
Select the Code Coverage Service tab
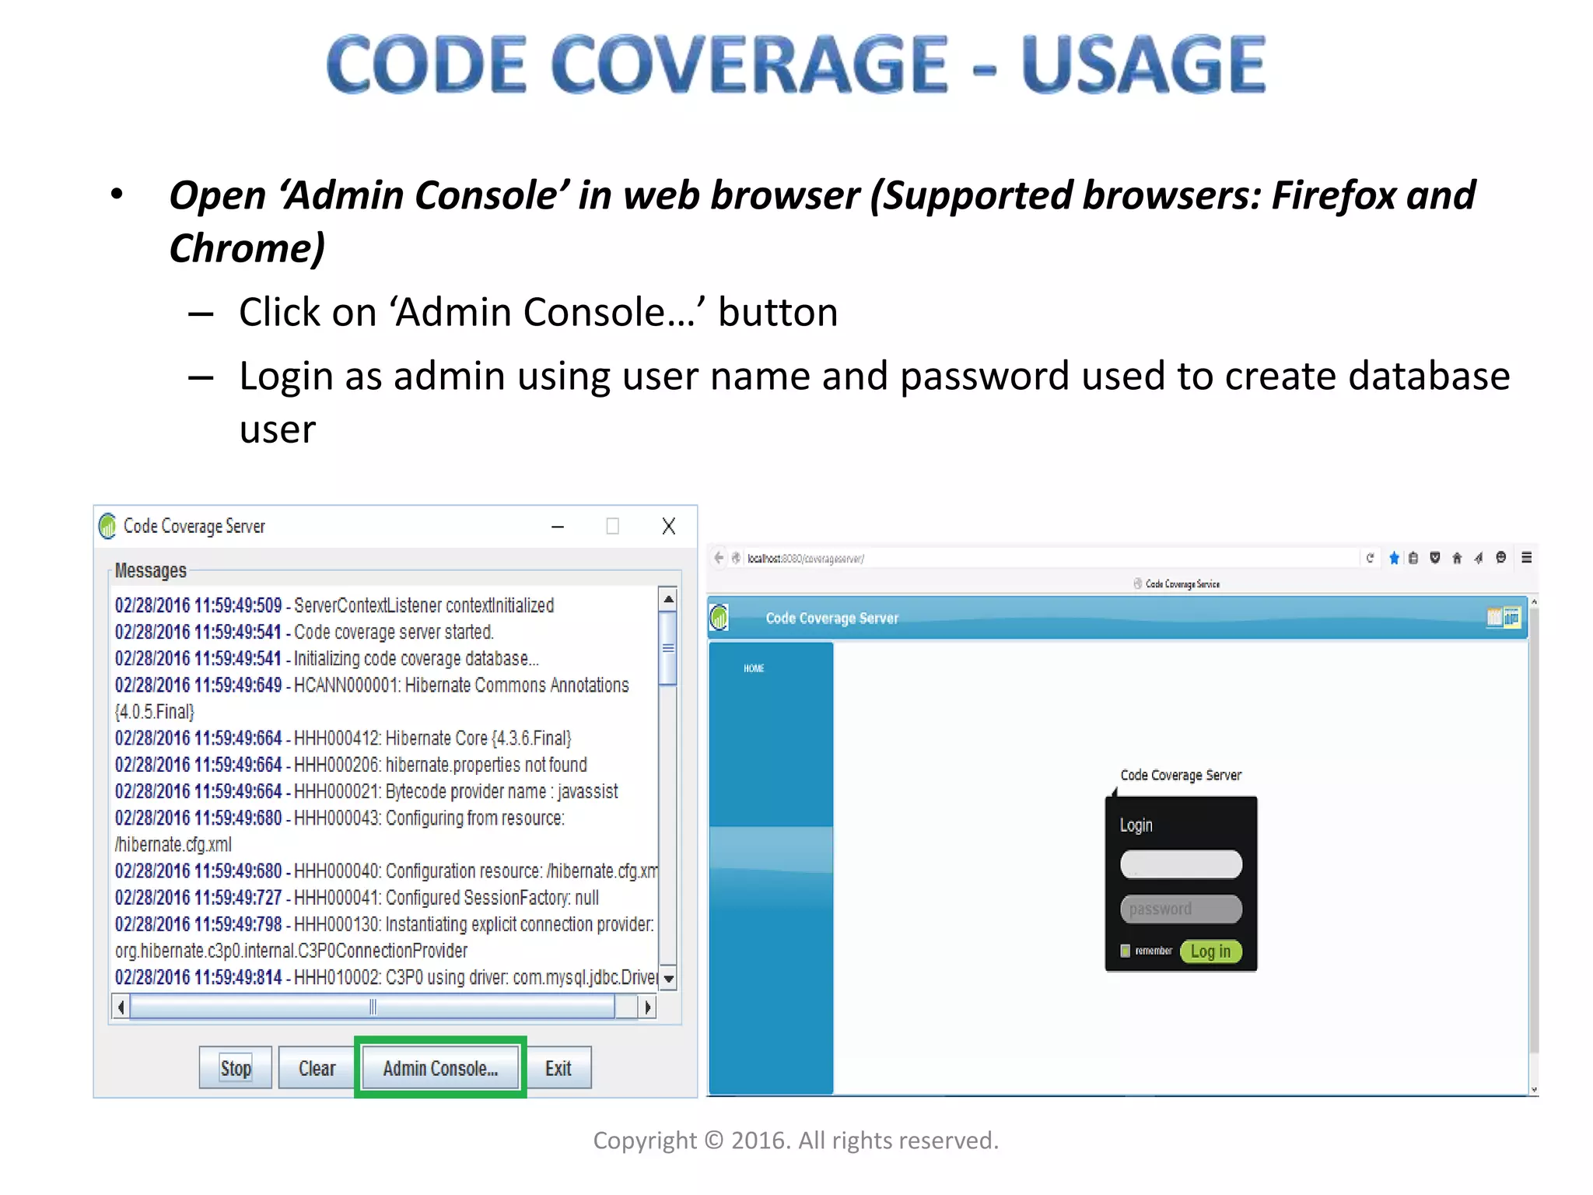1176,583
